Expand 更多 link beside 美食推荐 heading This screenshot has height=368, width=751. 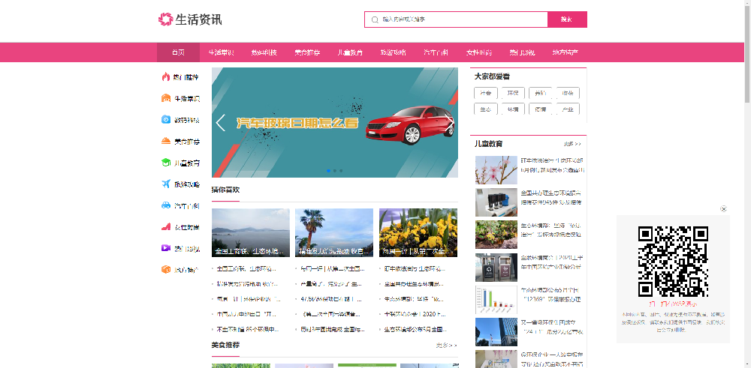tap(446, 345)
